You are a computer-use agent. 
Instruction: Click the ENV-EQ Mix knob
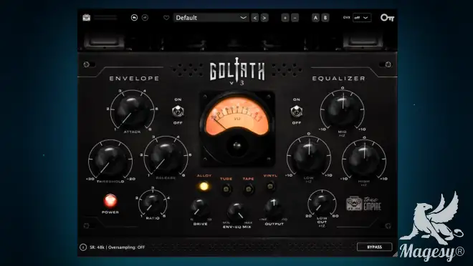coord(237,212)
